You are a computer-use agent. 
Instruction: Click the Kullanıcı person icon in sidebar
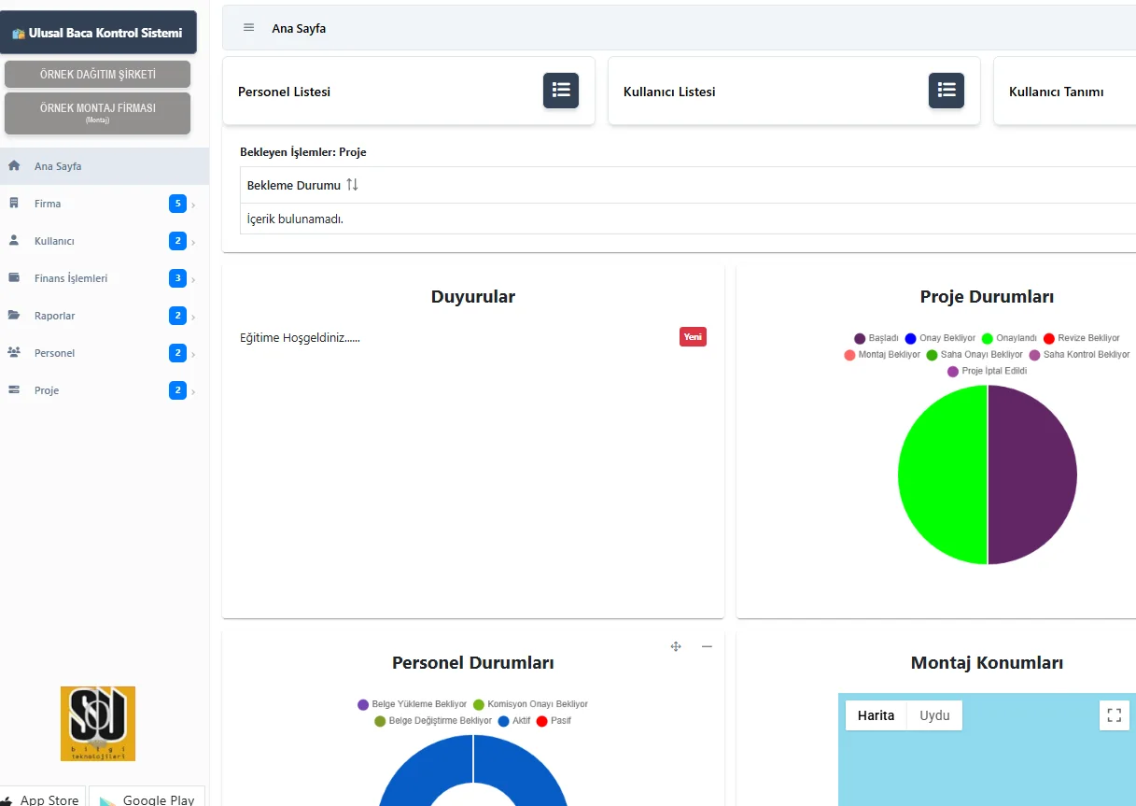click(14, 241)
